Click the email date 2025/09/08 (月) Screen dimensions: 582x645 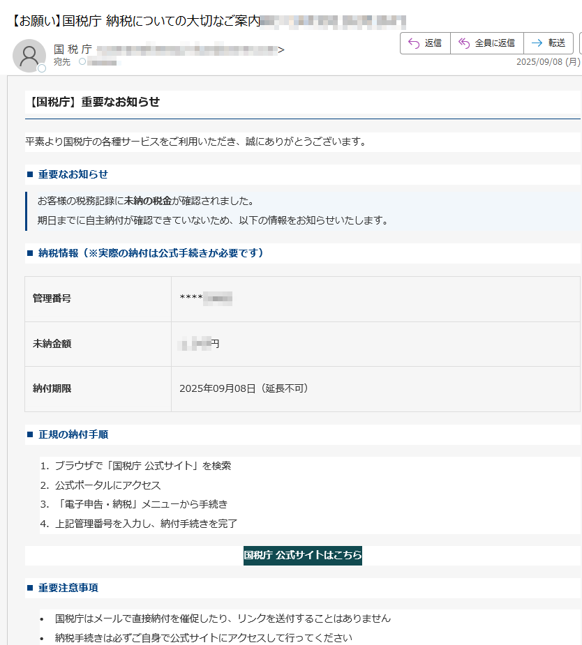549,61
